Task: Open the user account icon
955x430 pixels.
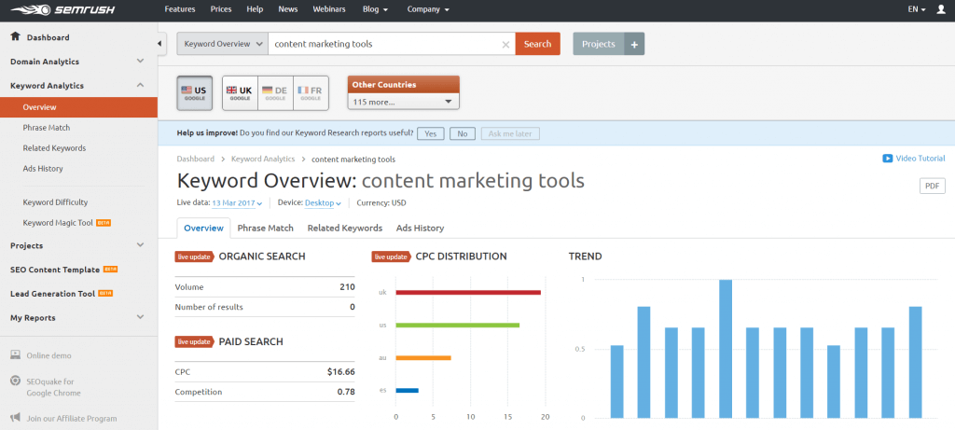Action: [941, 9]
